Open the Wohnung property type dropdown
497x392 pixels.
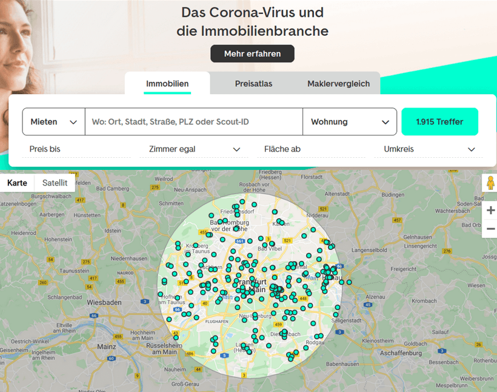[x=350, y=121]
